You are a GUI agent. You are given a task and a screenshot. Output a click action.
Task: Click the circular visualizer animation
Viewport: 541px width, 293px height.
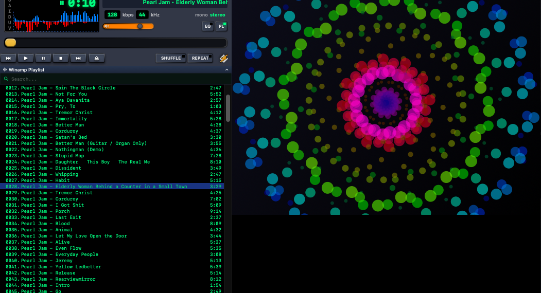(x=386, y=103)
